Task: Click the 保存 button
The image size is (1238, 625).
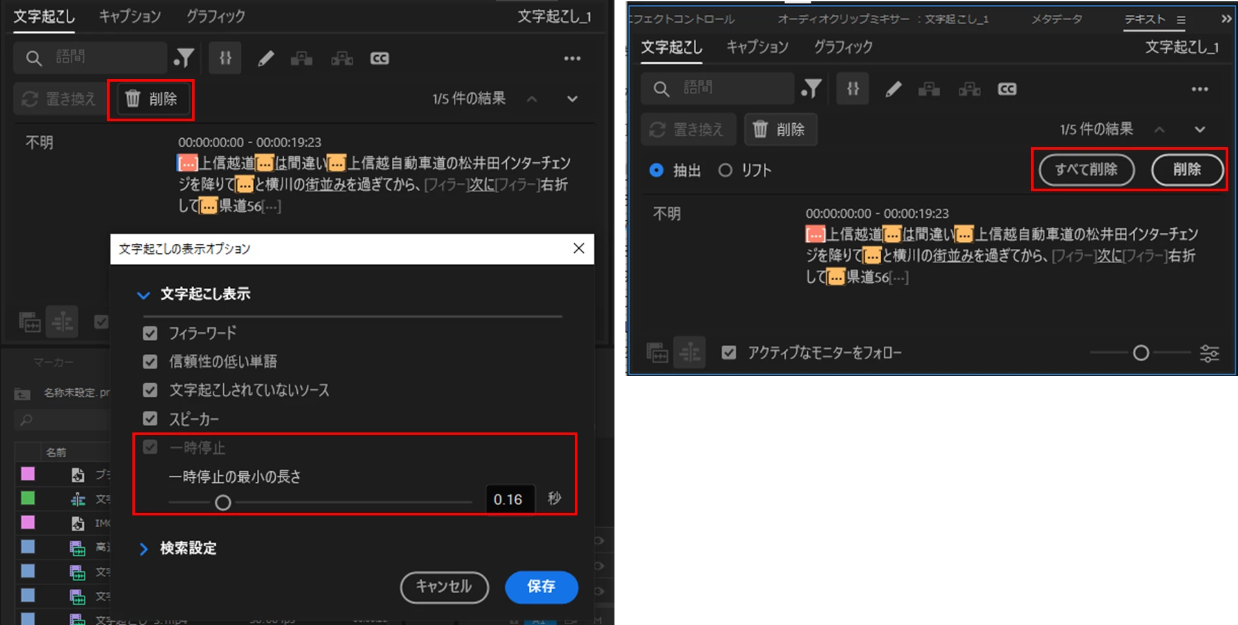Action: point(541,587)
